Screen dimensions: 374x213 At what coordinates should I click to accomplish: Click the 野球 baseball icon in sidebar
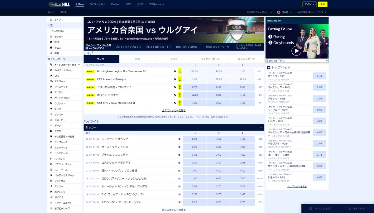(51, 42)
